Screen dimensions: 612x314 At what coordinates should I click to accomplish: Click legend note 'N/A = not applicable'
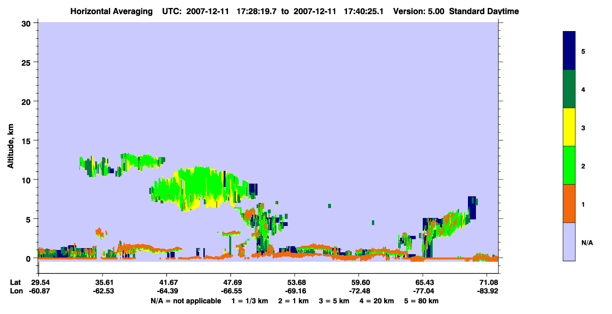186,301
